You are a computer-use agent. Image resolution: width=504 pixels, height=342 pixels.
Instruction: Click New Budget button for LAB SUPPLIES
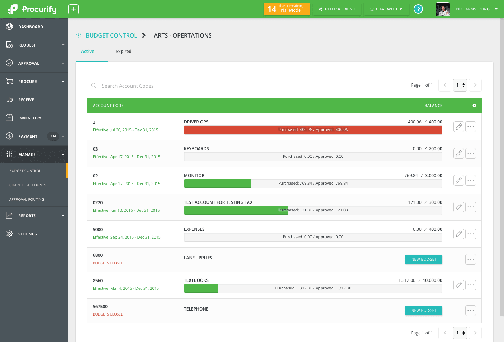[423, 259]
